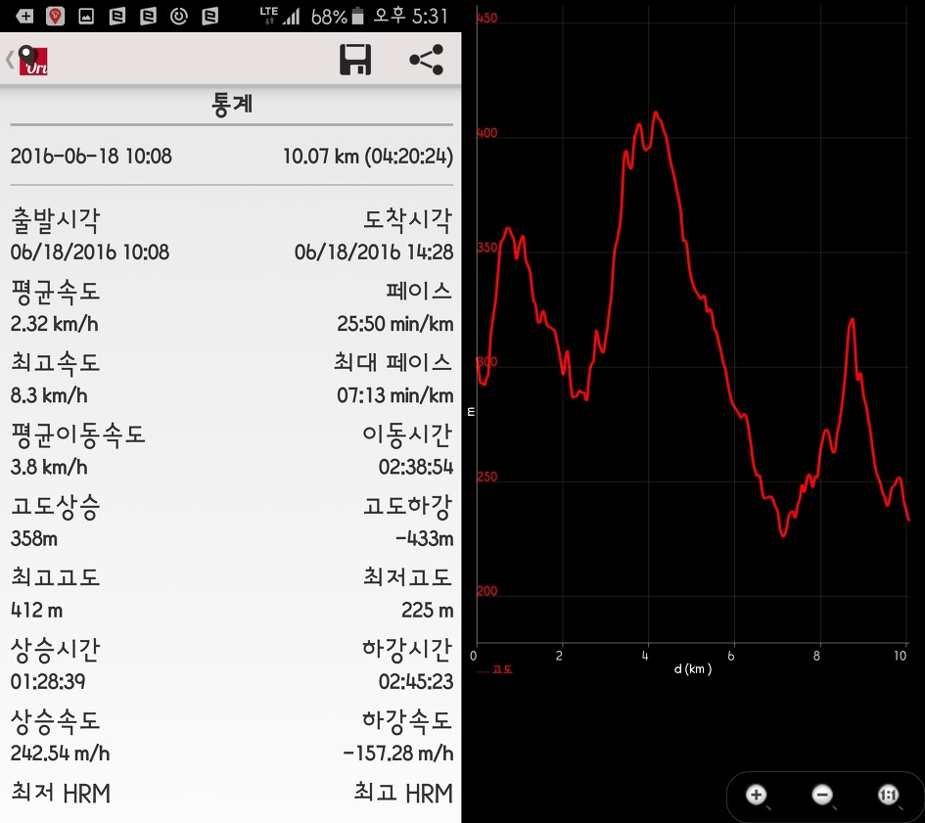This screenshot has height=823, width=925.
Task: Select the distance 10.07 km (04:20:24)
Action: 368,157
